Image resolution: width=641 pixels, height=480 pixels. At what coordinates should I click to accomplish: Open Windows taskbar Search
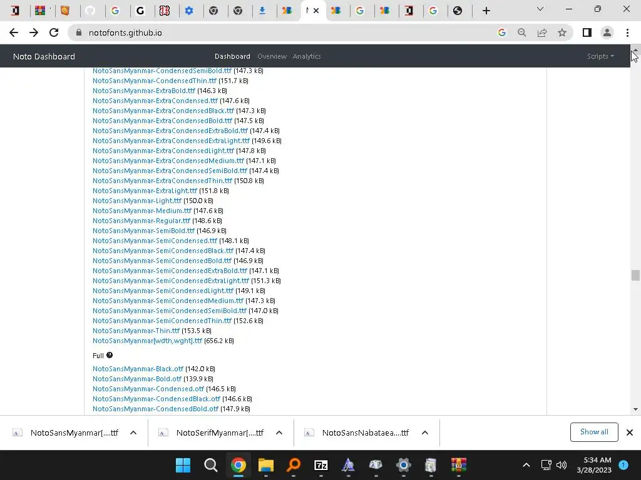[x=210, y=465]
